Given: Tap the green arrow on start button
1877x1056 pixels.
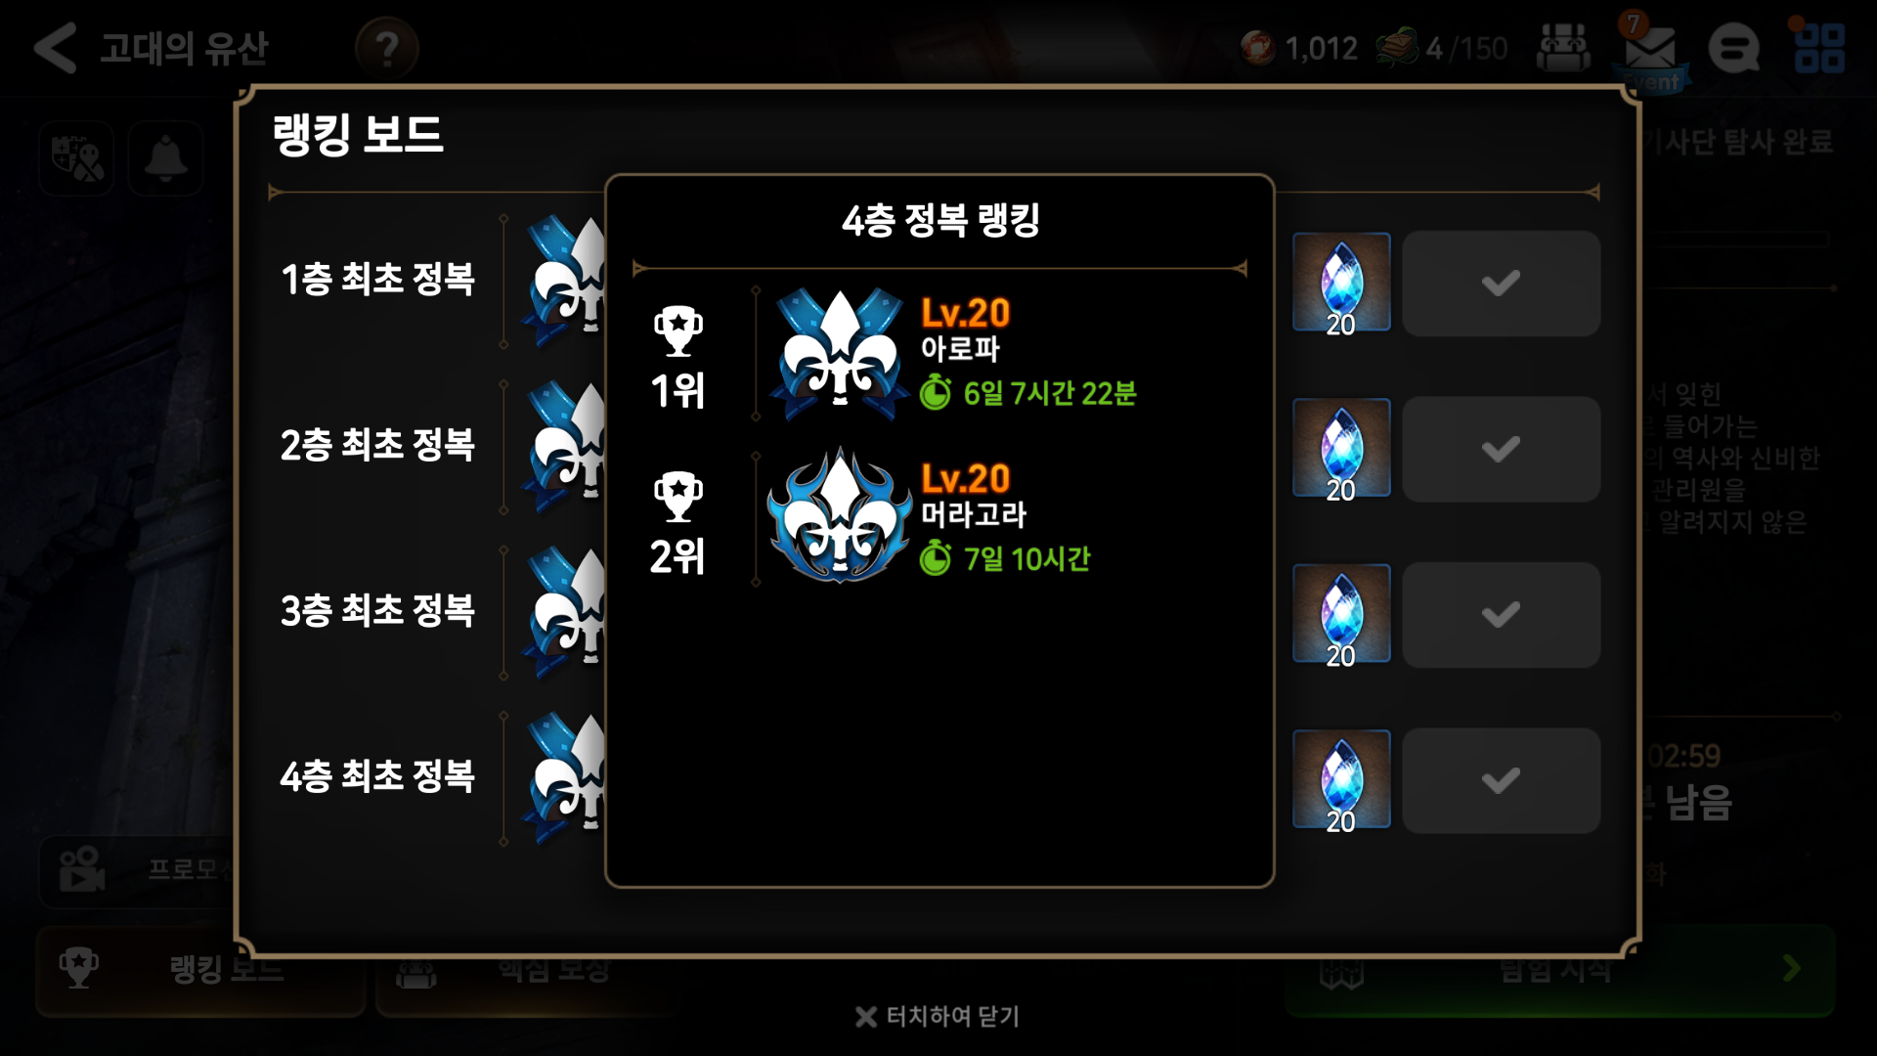Looking at the screenshot, I should pos(1791,968).
